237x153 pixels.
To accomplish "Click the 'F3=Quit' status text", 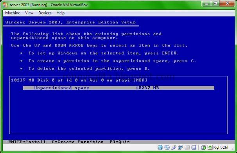I will [120, 142].
